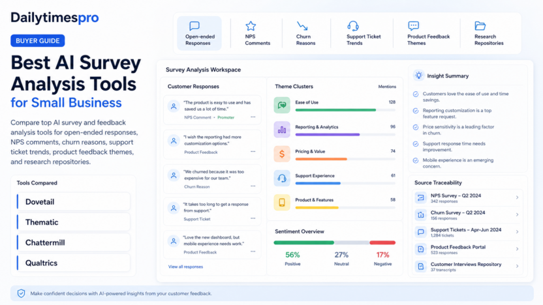Toggle the check for "Reporting customization" insight
This screenshot has width=543, height=305.
416,111
